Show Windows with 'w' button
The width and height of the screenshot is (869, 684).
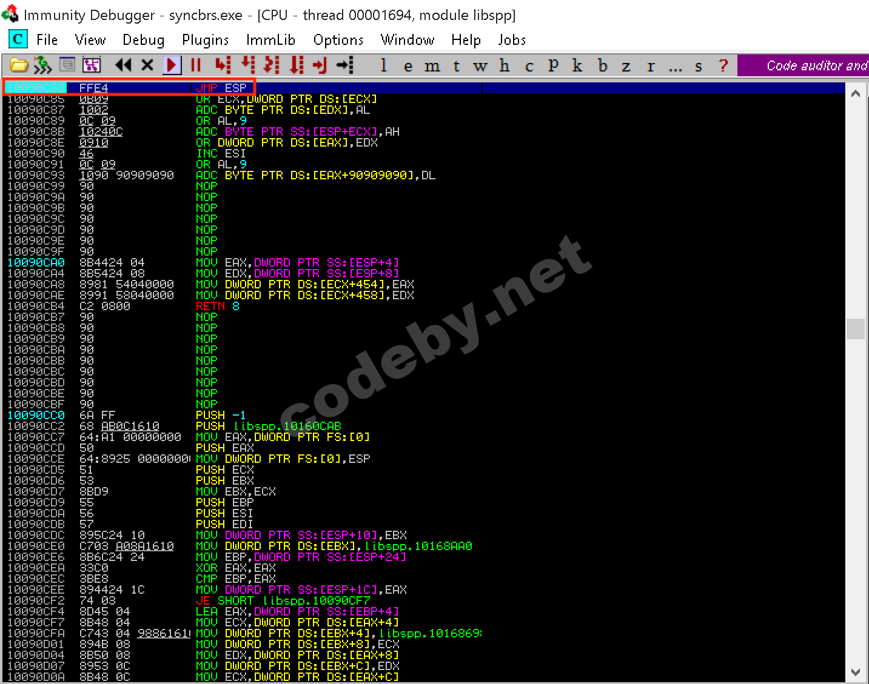(480, 65)
